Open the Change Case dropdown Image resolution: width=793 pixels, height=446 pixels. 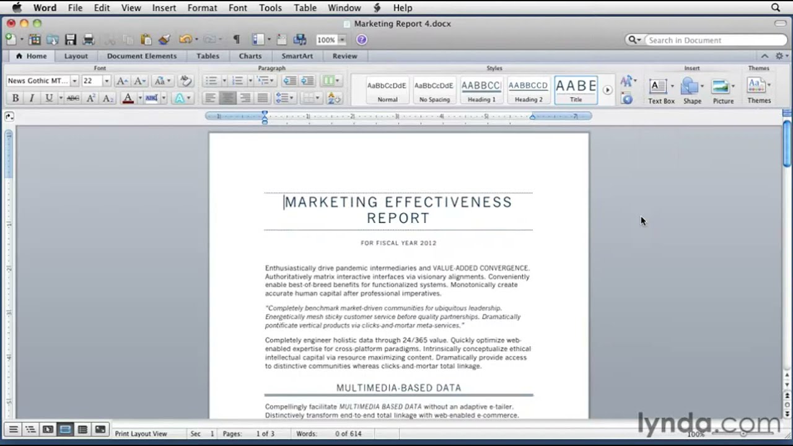coord(162,81)
